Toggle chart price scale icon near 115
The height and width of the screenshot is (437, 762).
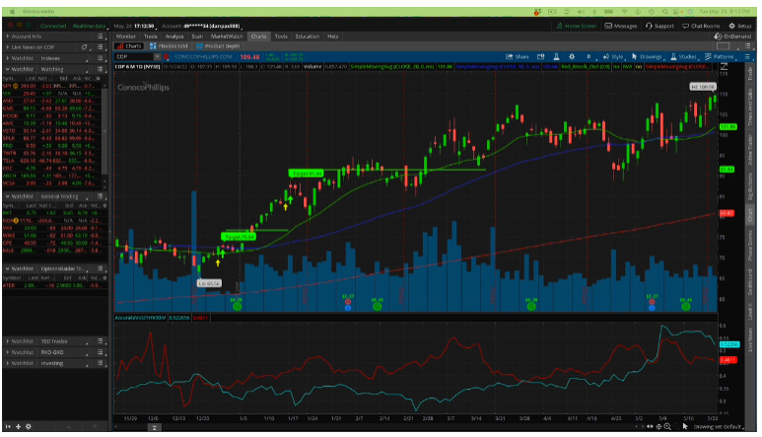(724, 67)
